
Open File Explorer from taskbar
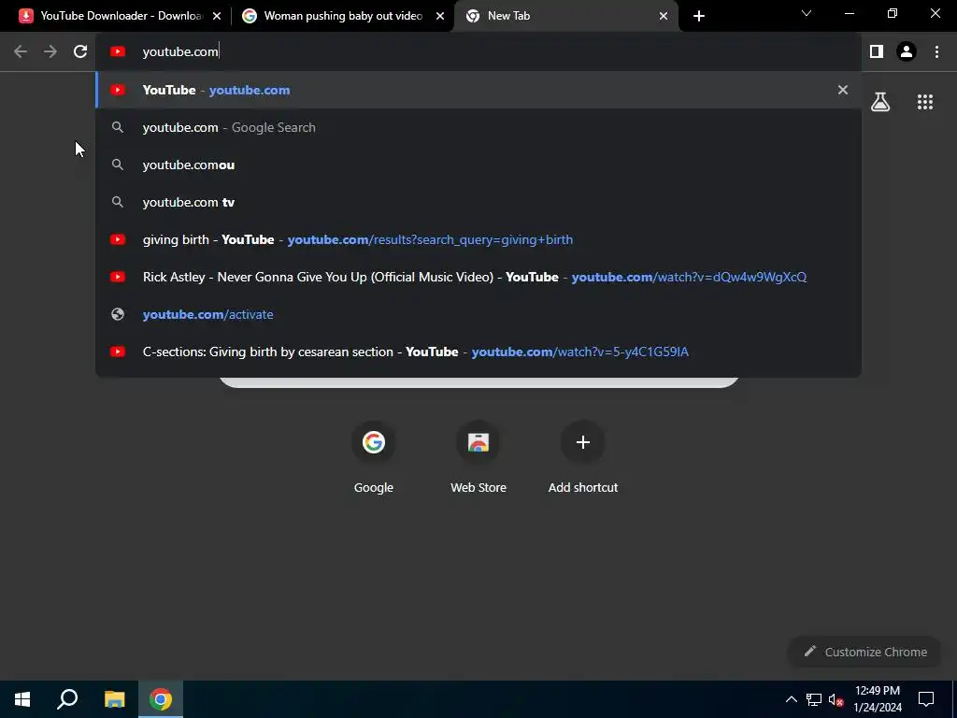(x=114, y=699)
